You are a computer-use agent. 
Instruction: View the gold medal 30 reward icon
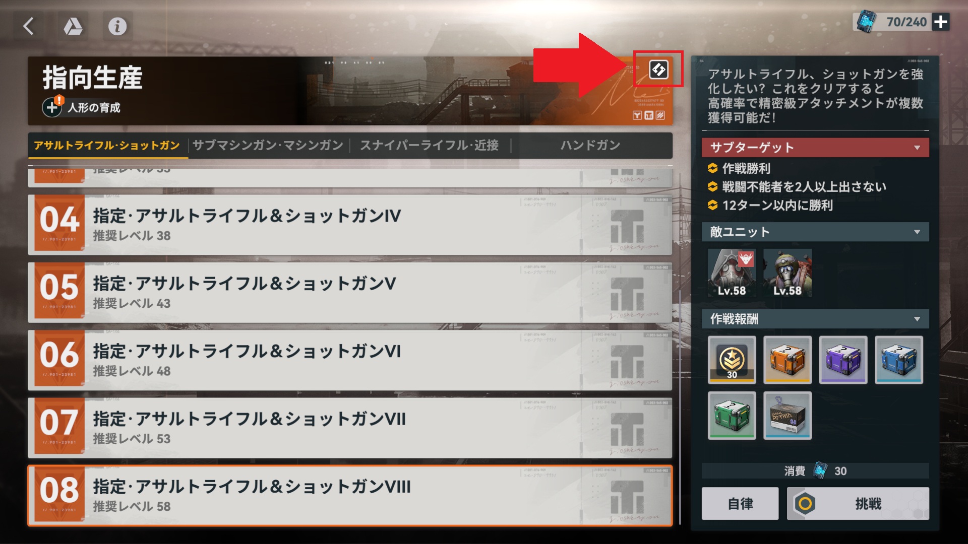point(732,360)
